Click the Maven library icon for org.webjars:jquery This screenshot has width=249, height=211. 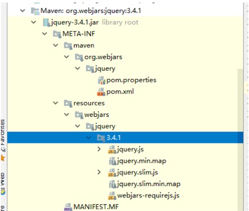click(x=35, y=11)
